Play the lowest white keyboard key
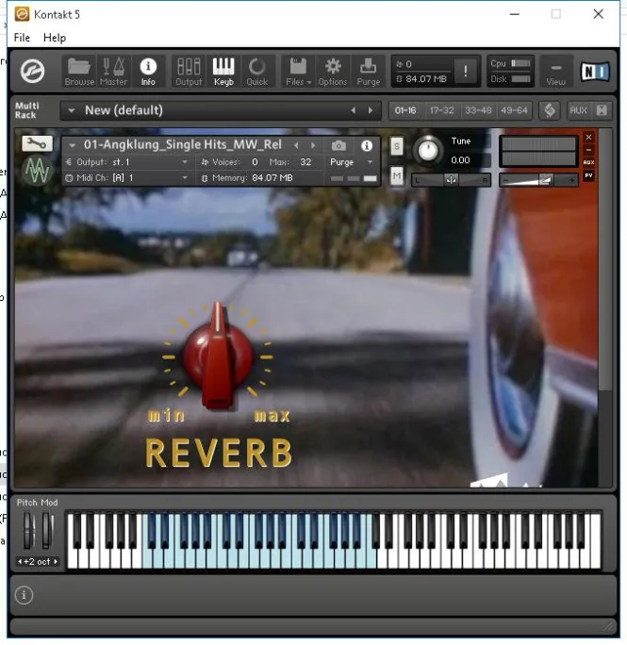Viewport: 627px width, 645px height. (x=72, y=558)
